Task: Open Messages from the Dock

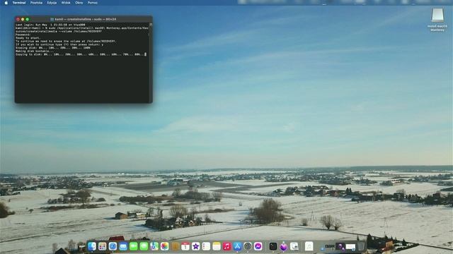Action: tap(144, 246)
